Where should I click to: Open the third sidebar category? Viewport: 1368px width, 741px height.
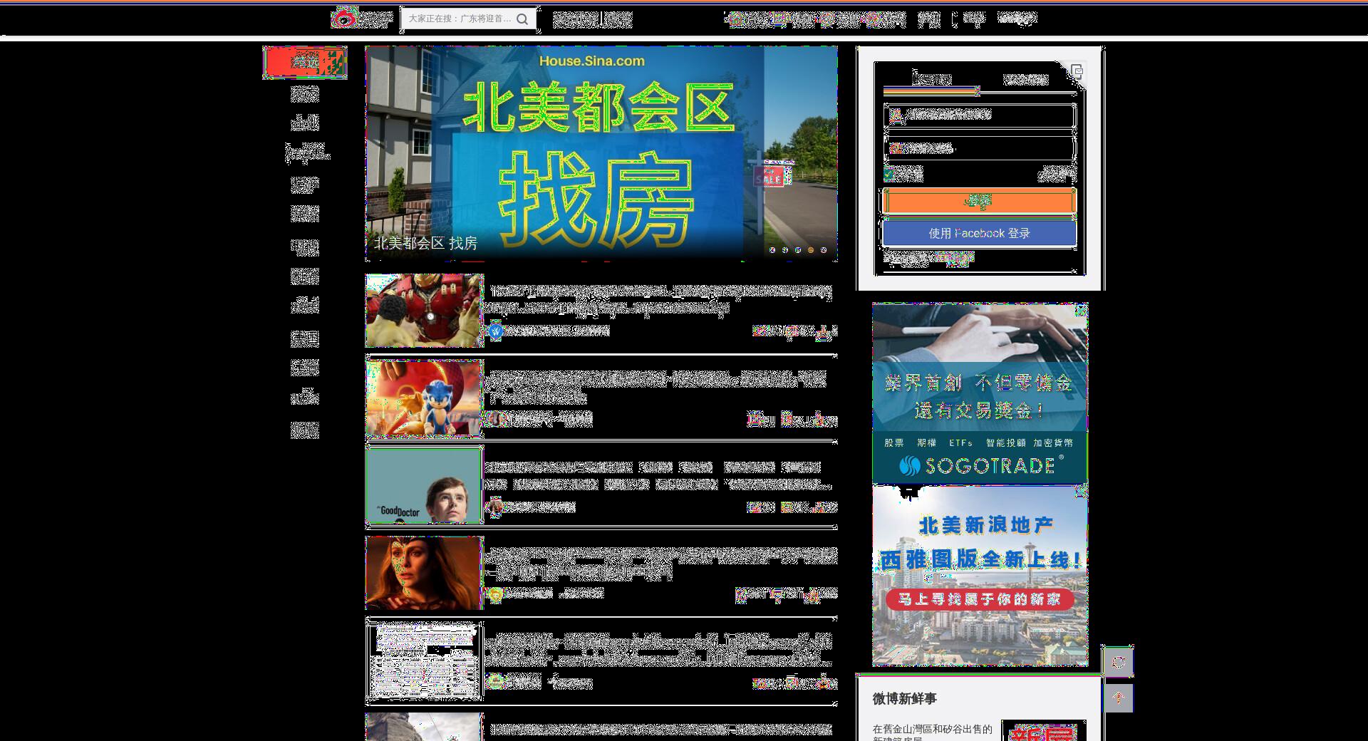click(305, 123)
